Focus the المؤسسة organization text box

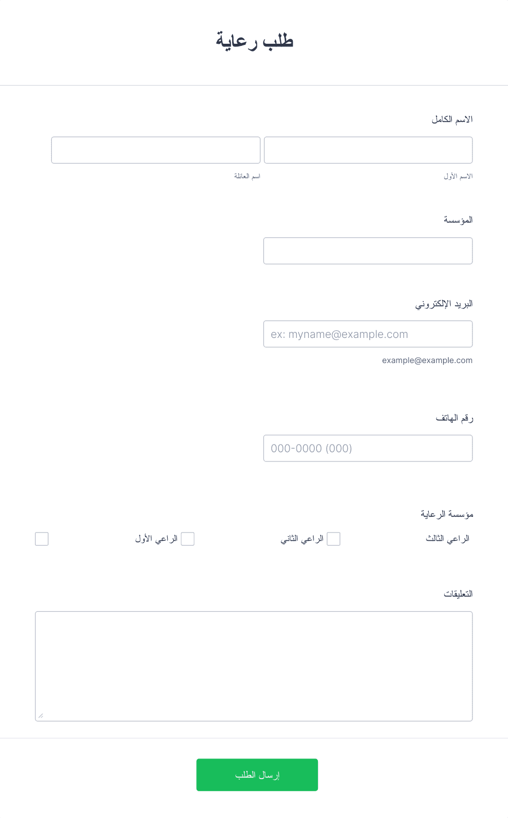pyautogui.click(x=368, y=251)
